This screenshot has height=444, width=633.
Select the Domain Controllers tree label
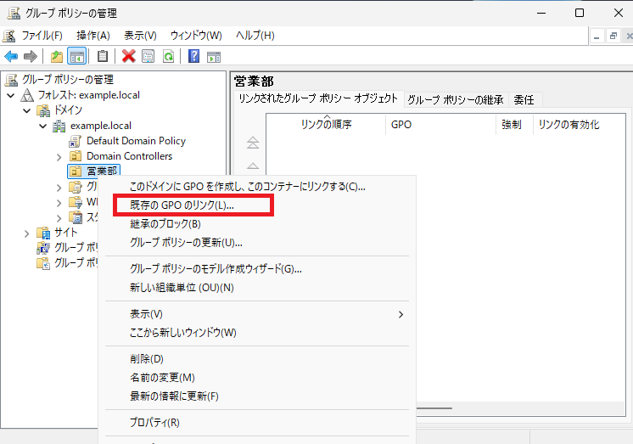pyautogui.click(x=130, y=156)
